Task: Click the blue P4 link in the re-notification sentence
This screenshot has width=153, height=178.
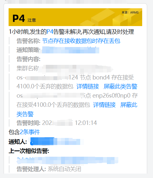Action: (x=50, y=31)
